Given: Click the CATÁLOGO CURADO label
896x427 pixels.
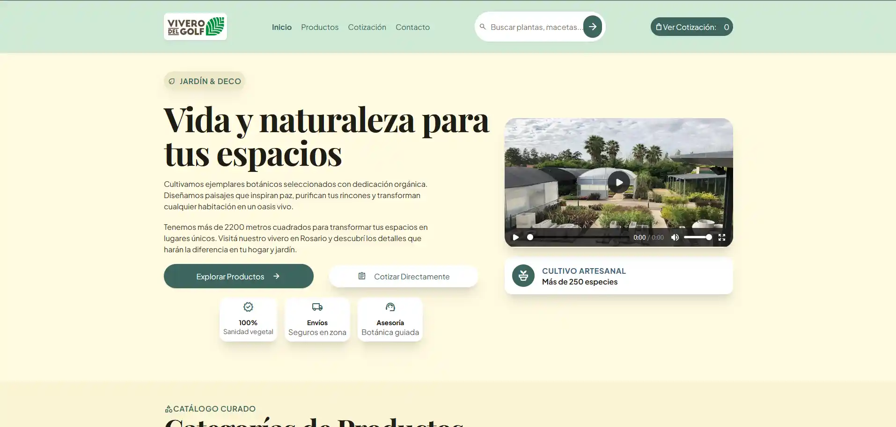Looking at the screenshot, I should click(214, 409).
